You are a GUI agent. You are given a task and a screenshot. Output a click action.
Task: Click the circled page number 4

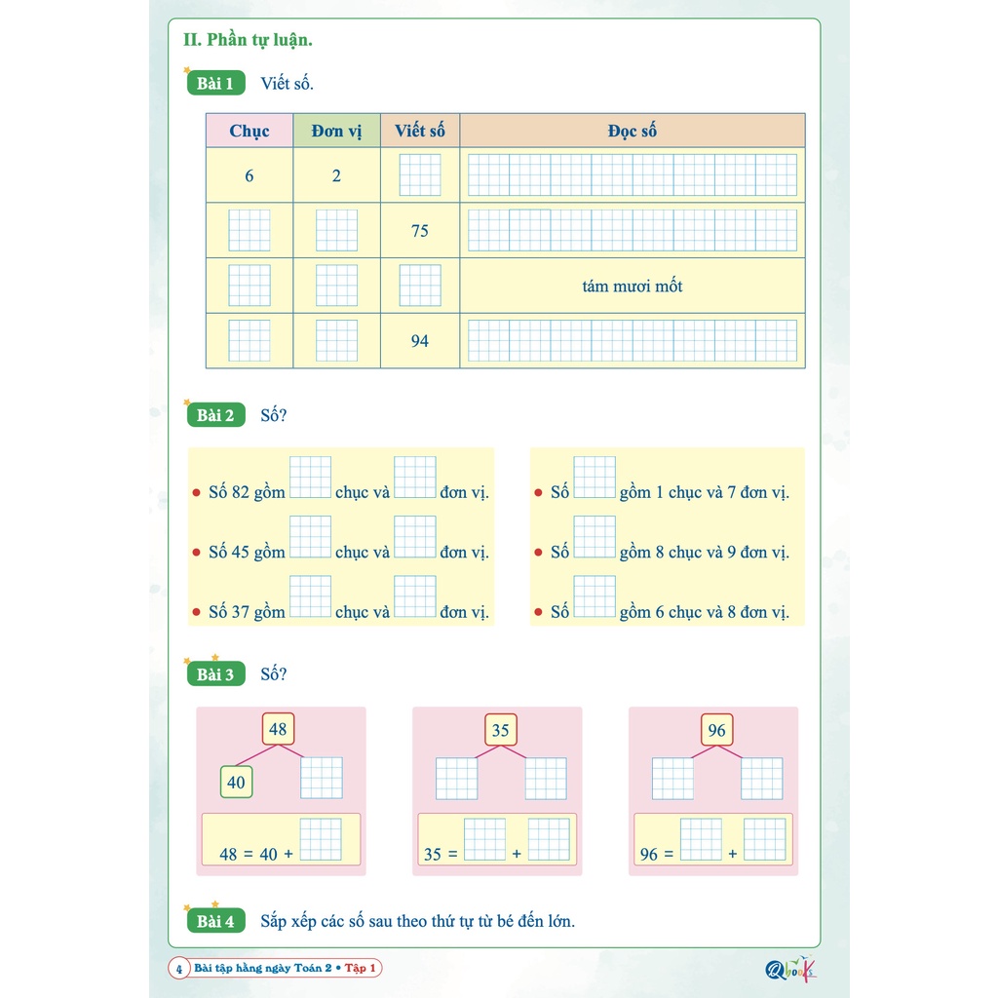[179, 969]
